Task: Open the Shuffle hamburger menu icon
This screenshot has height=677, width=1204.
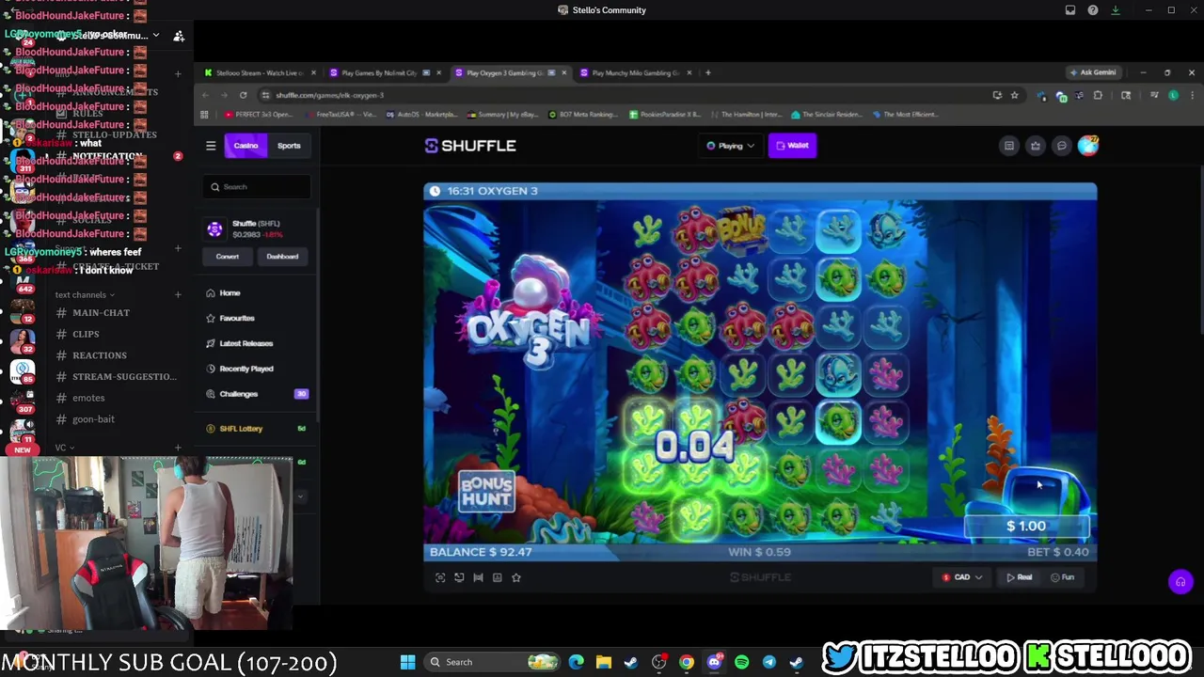Action: (211, 146)
